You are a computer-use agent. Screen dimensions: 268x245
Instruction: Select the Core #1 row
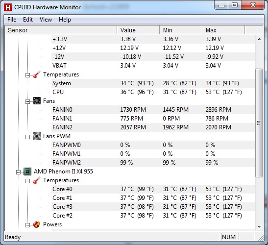[153, 198]
